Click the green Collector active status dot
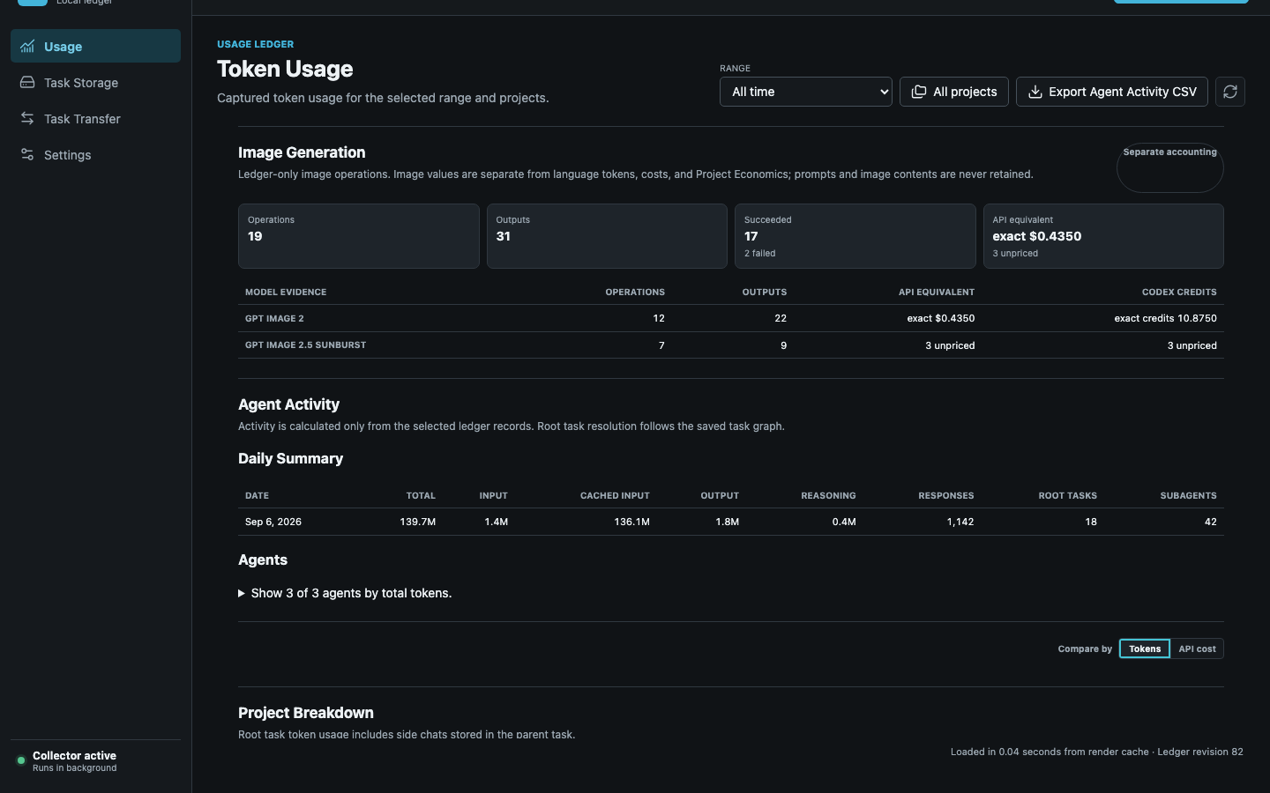The height and width of the screenshot is (793, 1270). point(21,760)
